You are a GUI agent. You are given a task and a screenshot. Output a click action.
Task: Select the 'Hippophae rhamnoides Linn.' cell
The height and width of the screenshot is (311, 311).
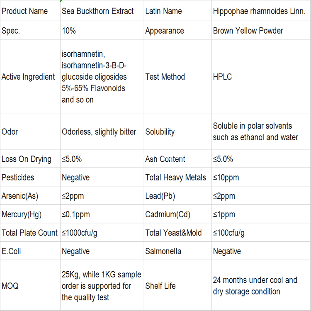click(259, 11)
